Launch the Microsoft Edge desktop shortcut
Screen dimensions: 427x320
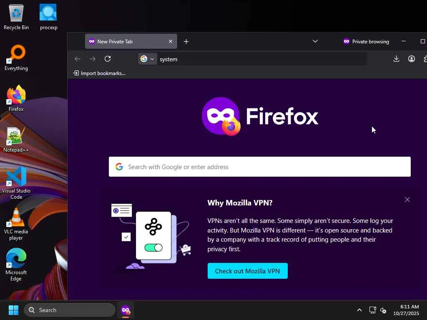point(16,265)
